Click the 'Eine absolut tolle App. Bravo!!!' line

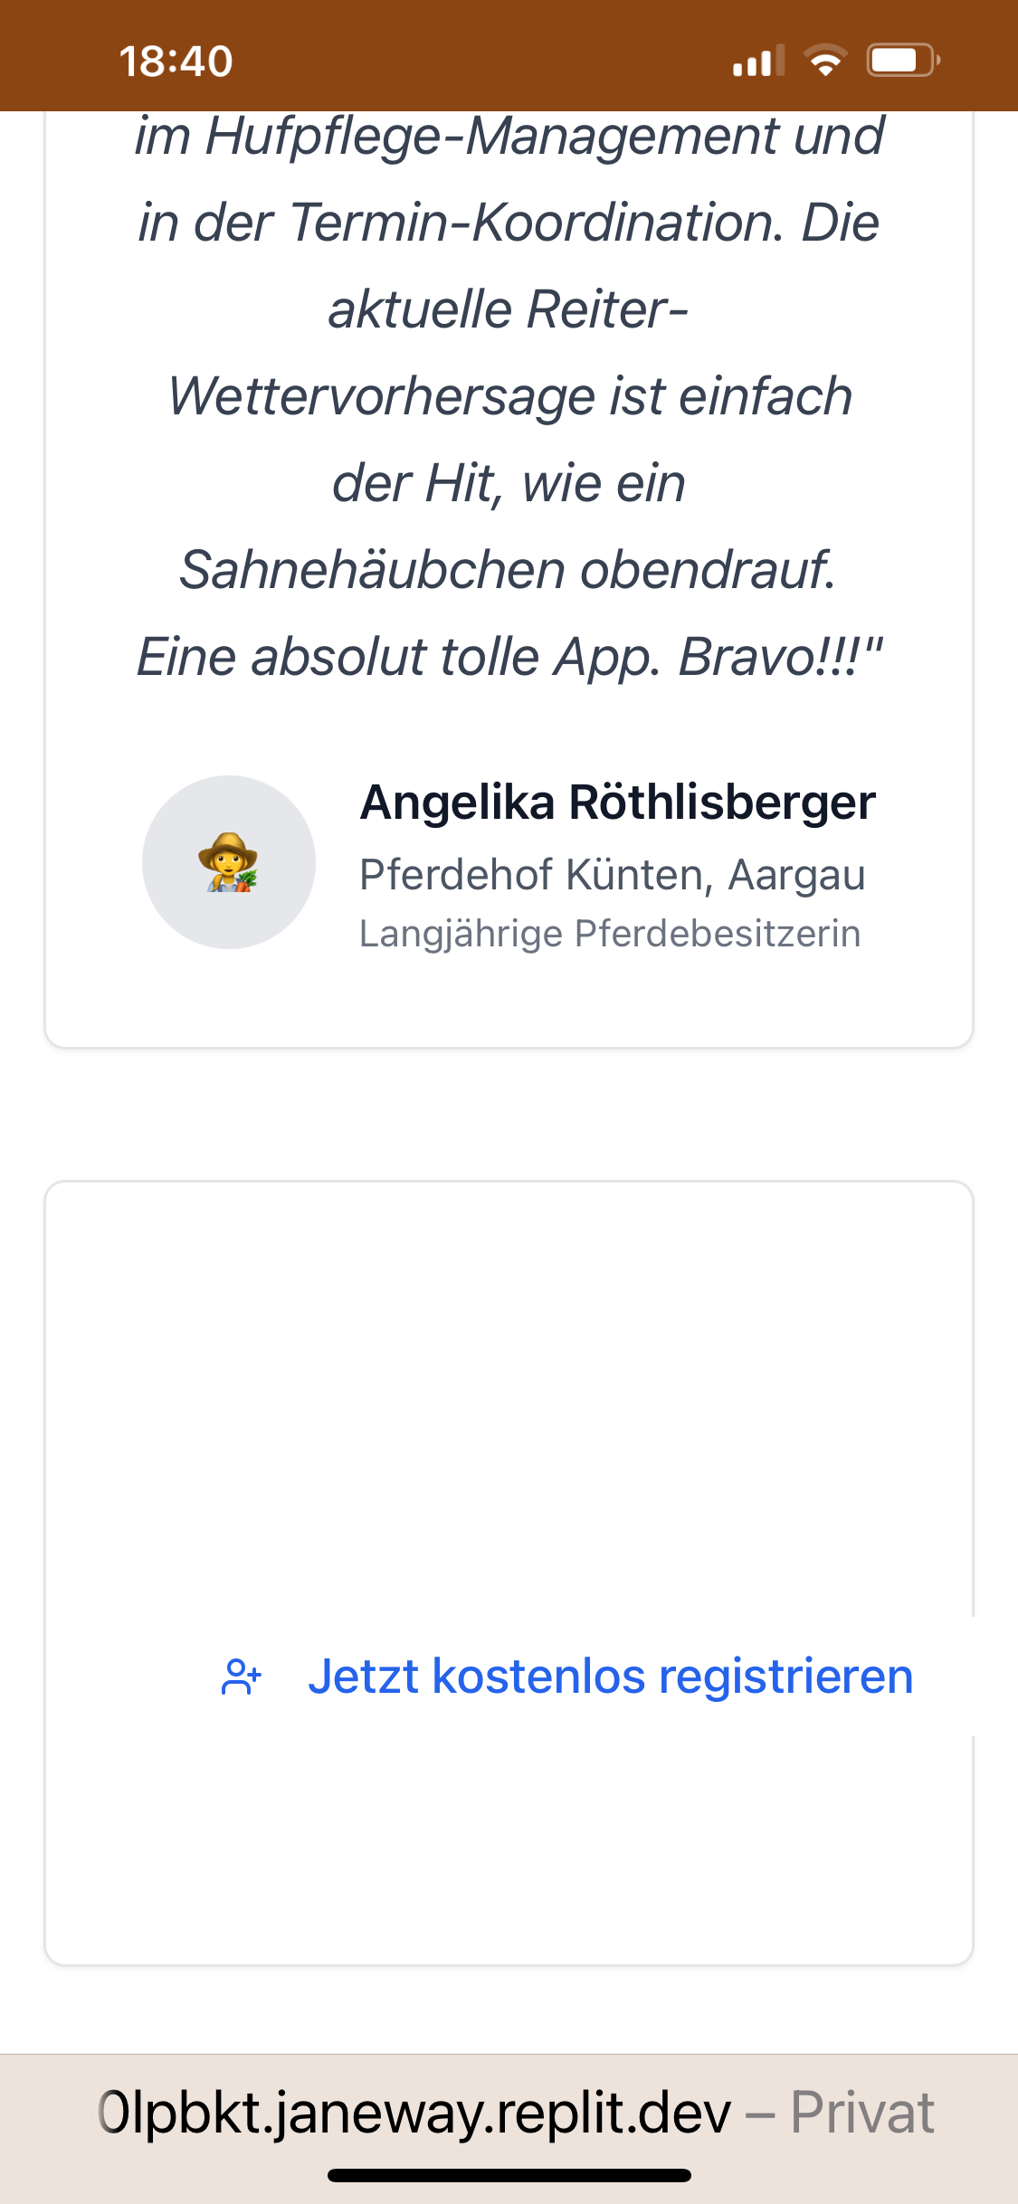click(509, 656)
